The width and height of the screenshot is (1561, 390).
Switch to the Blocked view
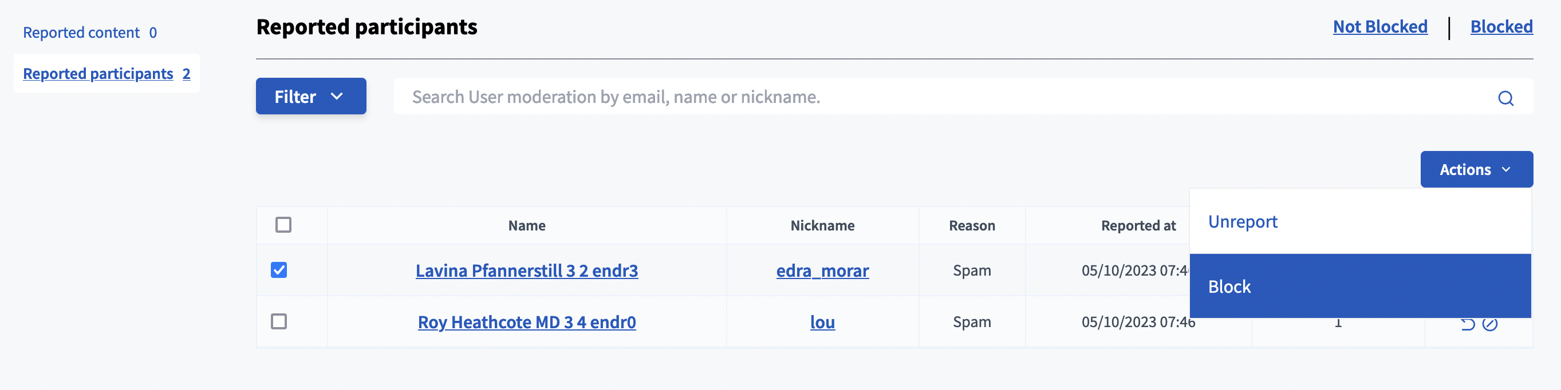click(x=1501, y=27)
